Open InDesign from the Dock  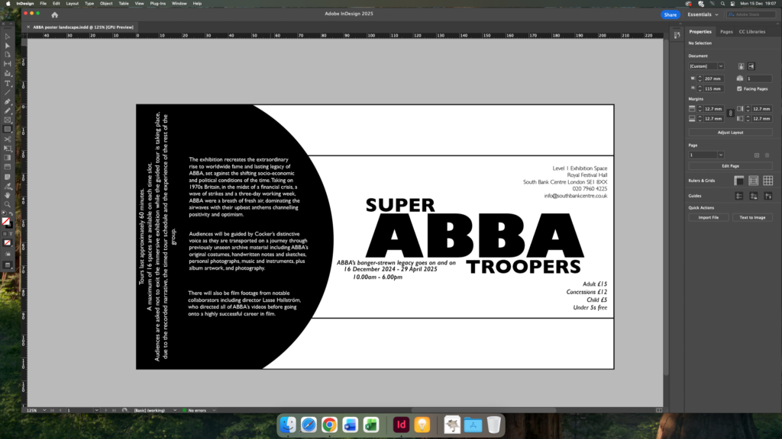401,425
